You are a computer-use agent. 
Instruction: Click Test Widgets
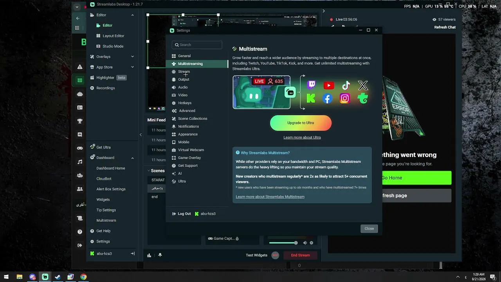(256, 255)
